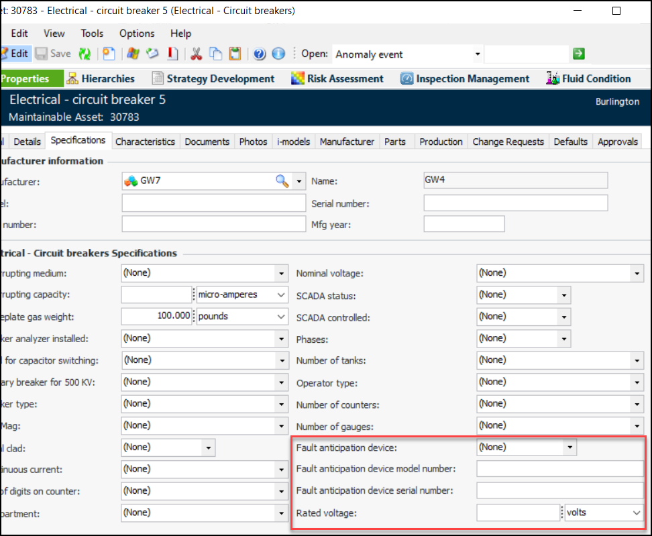
Task: Open the Options menu
Action: click(137, 33)
